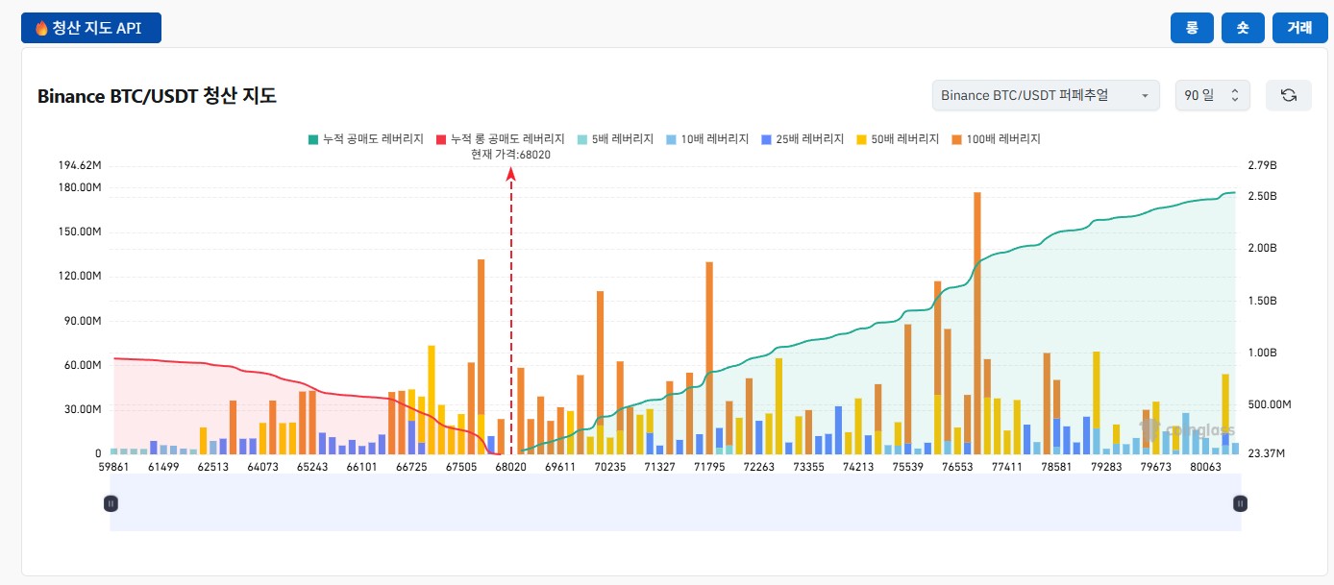Click the 숏 button
1334x585 pixels.
tap(1243, 28)
